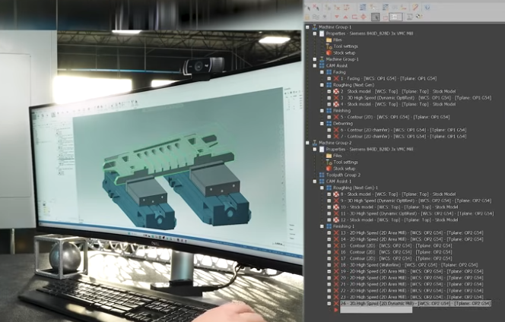The height and width of the screenshot is (322, 505).
Task: Position insert arrow after selected operation
Action: (354, 17)
